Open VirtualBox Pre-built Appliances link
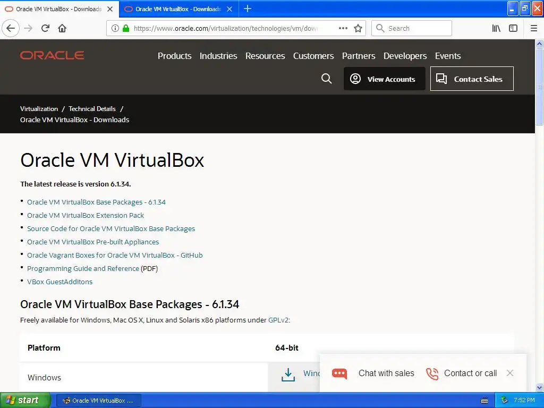 click(x=93, y=242)
